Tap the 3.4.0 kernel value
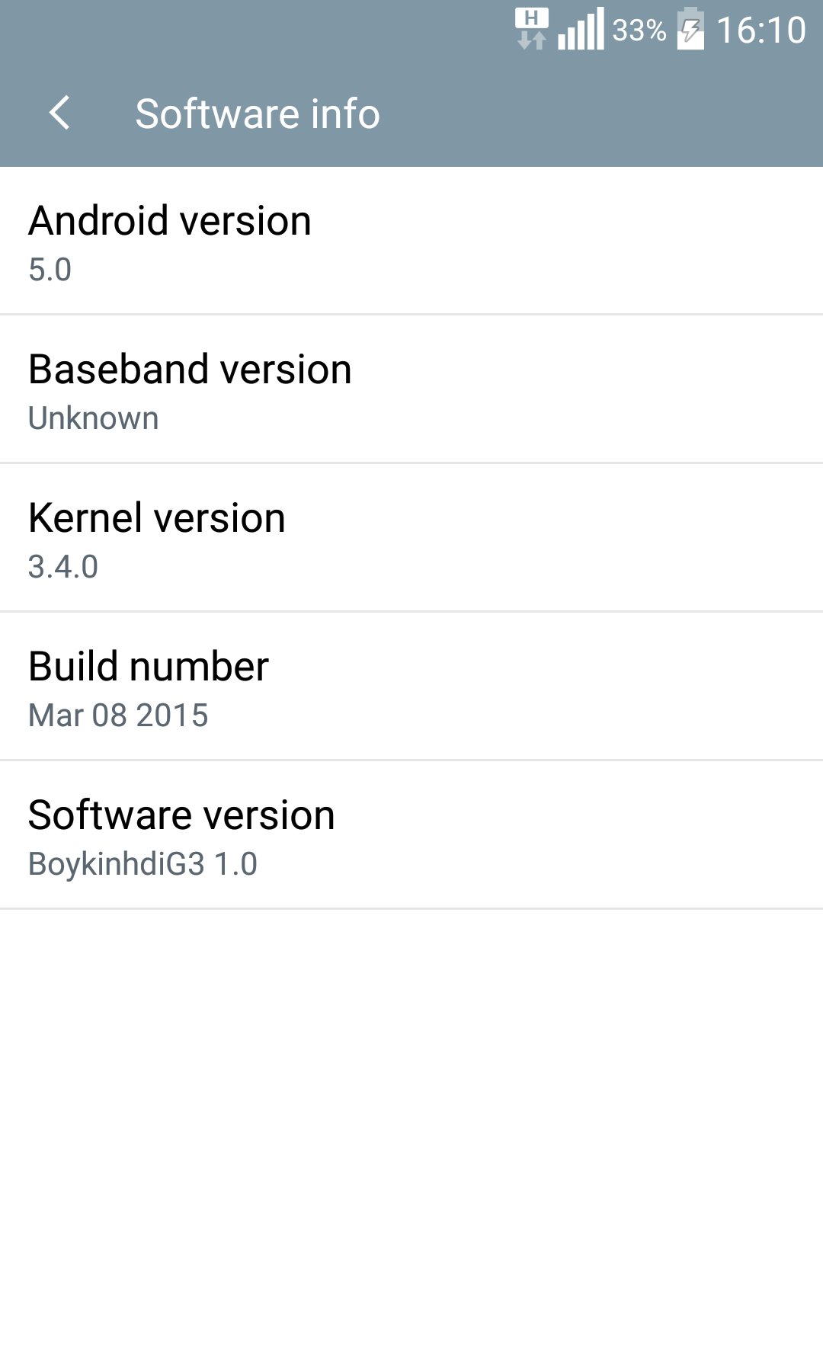 coord(63,567)
